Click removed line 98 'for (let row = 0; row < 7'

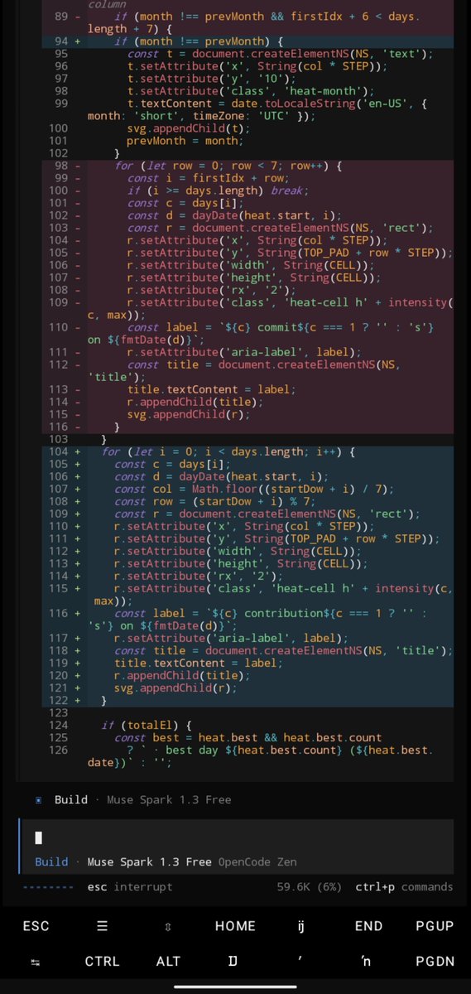[247, 166]
